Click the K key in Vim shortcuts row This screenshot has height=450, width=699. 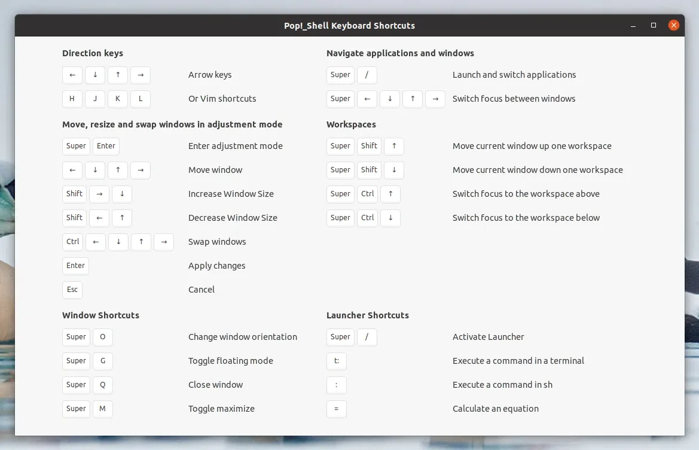pos(118,99)
